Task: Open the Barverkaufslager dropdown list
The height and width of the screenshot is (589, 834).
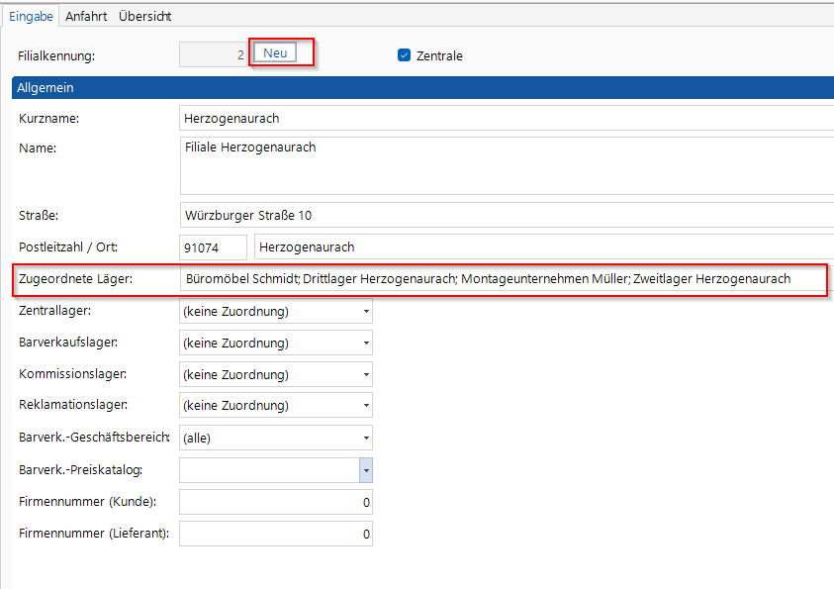Action: coord(366,344)
